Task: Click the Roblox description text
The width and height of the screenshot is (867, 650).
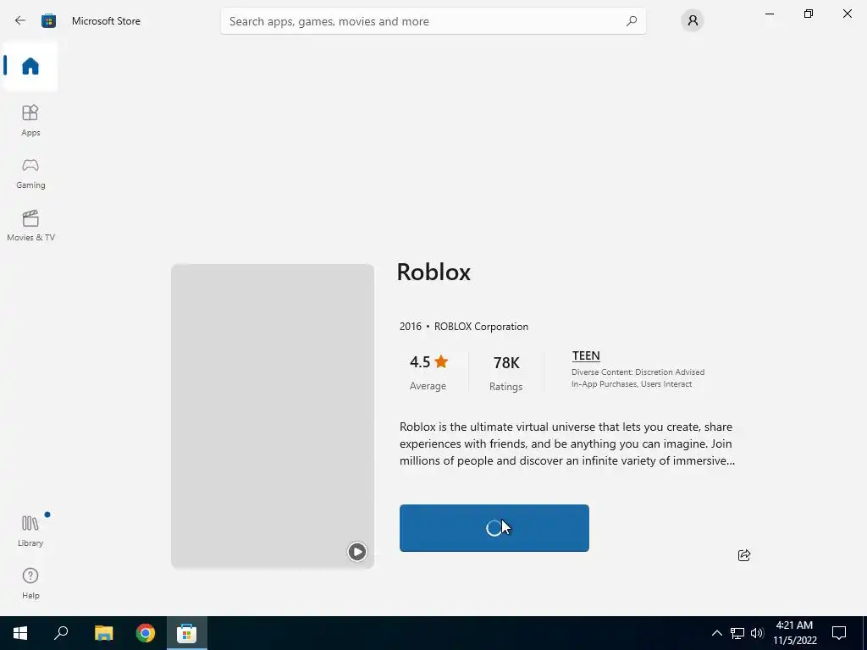Action: [567, 443]
